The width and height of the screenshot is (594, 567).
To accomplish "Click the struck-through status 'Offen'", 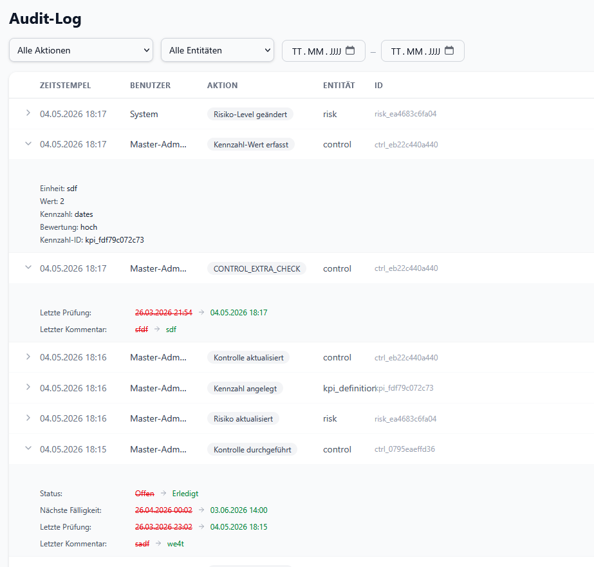I will click(144, 494).
